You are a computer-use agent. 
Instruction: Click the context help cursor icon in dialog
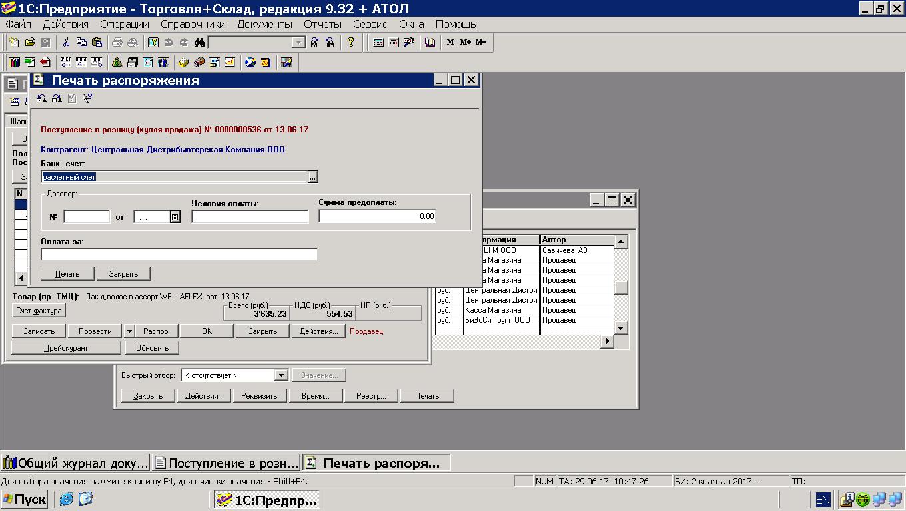[x=87, y=99]
